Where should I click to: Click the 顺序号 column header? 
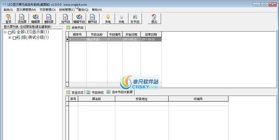(78, 35)
